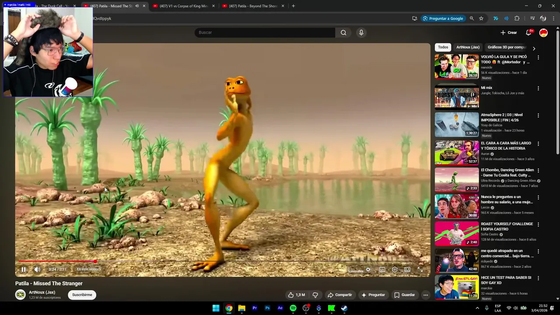Open browser zoom magnifier in address bar

coord(472,18)
